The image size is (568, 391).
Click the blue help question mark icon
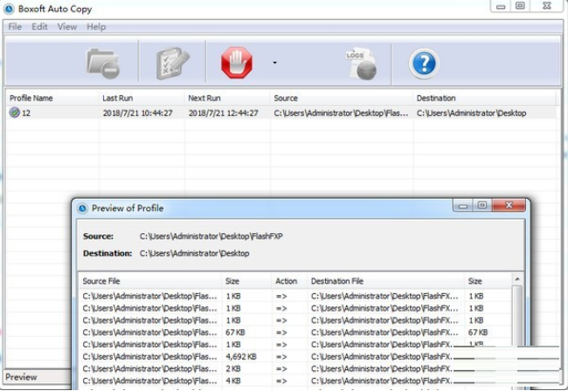[424, 64]
